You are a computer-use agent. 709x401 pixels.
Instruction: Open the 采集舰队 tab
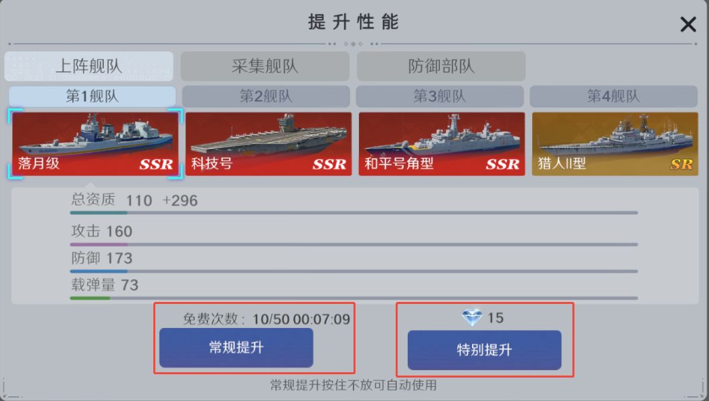tap(265, 66)
